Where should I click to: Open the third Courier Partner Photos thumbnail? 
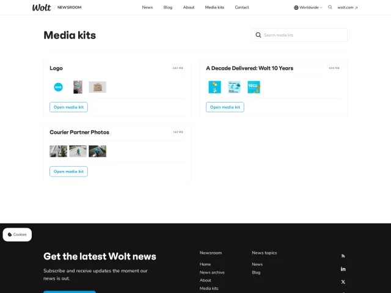[98, 151]
